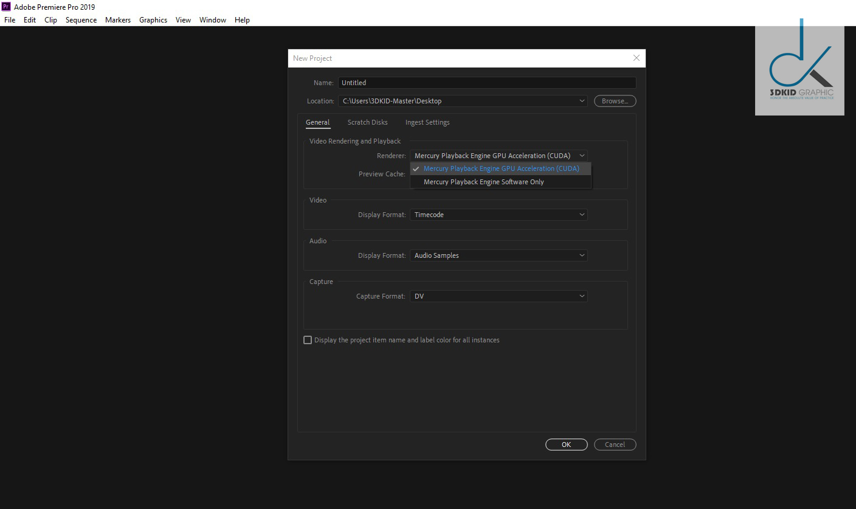Enable display project item name checkbox
The width and height of the screenshot is (856, 509).
pyautogui.click(x=308, y=340)
